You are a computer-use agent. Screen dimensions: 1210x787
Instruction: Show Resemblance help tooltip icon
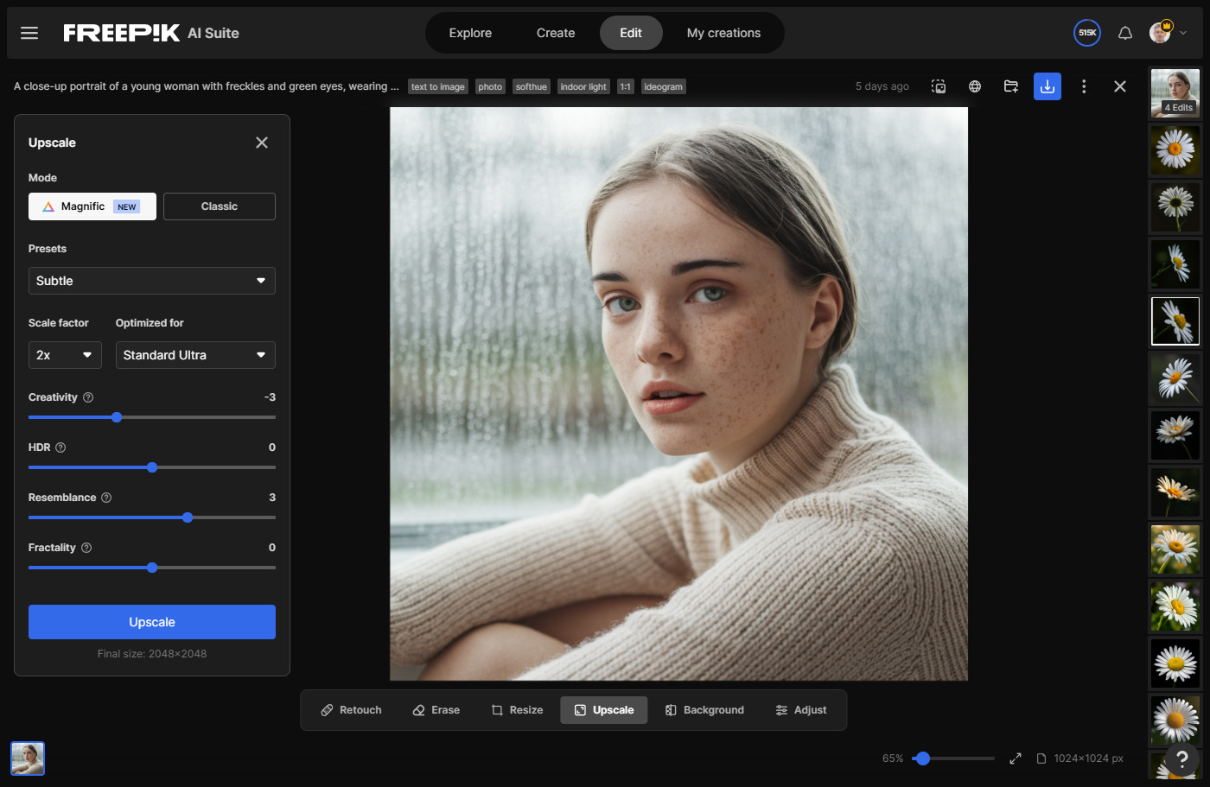(x=106, y=498)
